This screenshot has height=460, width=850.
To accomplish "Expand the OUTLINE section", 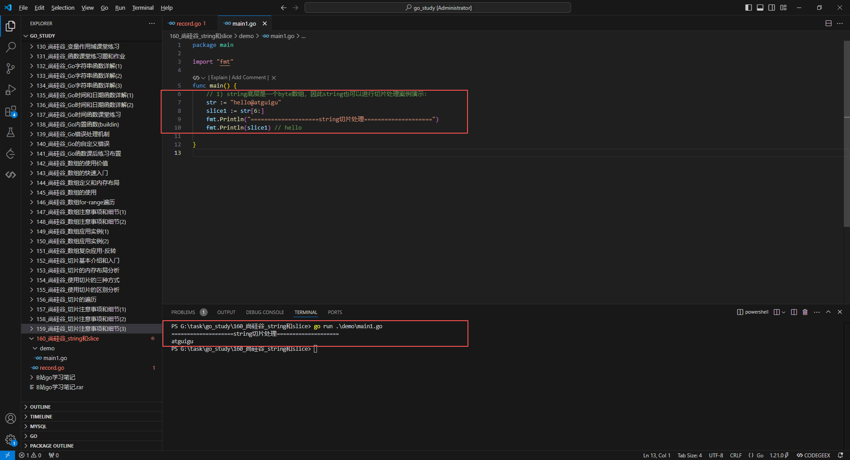I will coord(92,407).
